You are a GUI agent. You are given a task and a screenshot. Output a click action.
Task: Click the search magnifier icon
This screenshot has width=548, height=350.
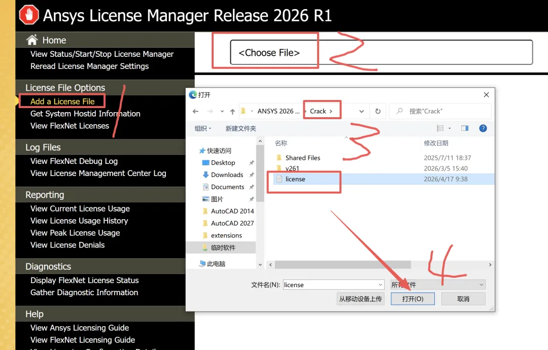click(399, 111)
